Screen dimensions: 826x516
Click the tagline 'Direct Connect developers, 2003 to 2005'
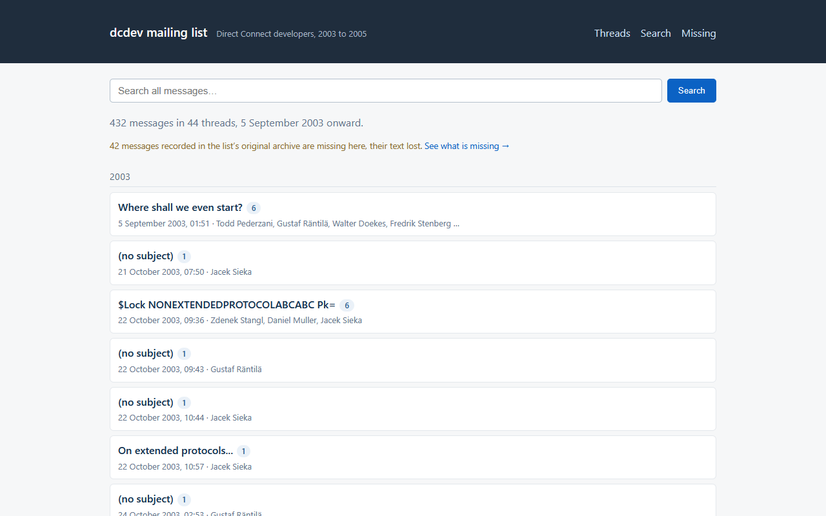[x=292, y=34]
